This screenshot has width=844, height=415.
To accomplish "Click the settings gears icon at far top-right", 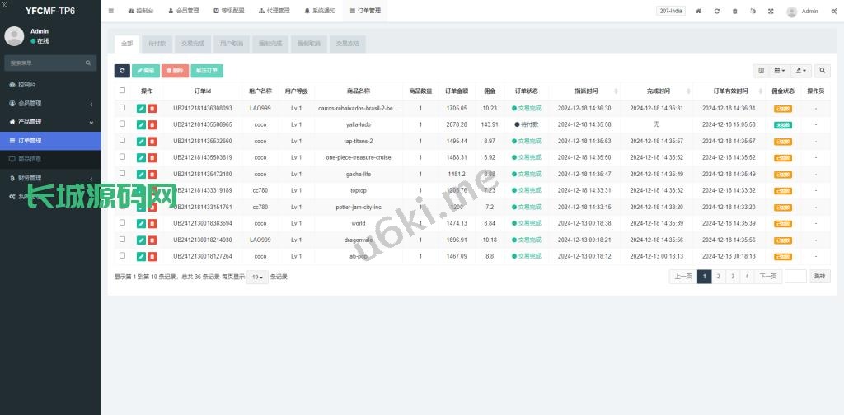I will pyautogui.click(x=834, y=12).
